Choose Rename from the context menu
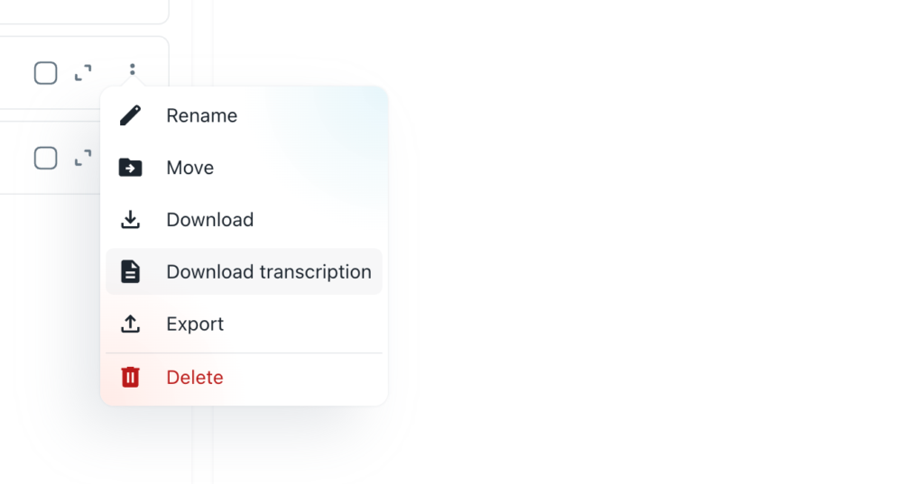This screenshot has width=924, height=484. 201,115
